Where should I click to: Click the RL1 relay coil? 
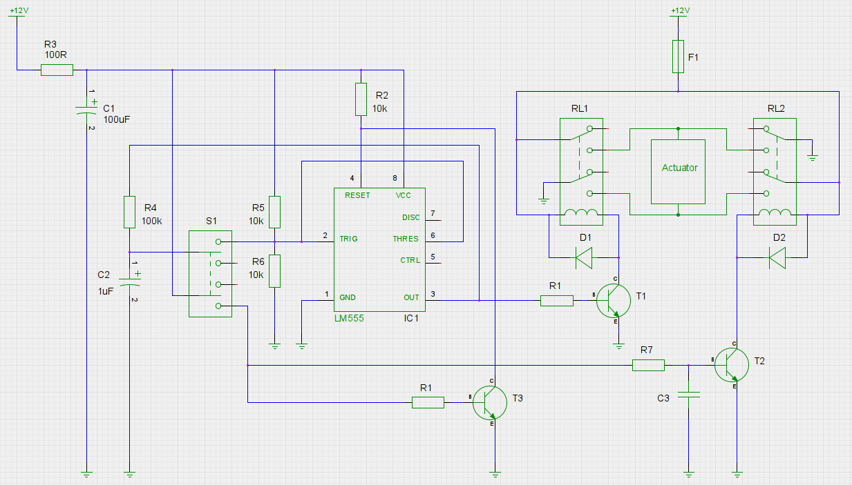580,213
